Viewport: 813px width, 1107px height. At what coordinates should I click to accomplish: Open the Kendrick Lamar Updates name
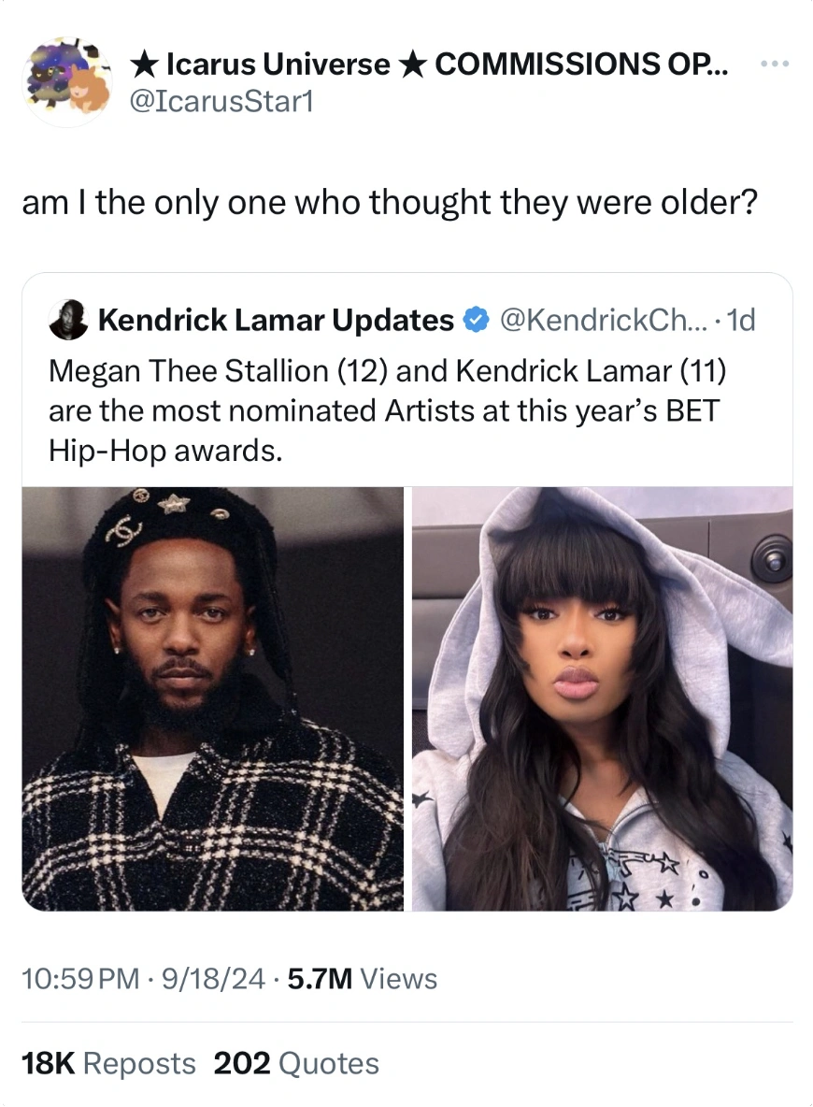[x=276, y=320]
